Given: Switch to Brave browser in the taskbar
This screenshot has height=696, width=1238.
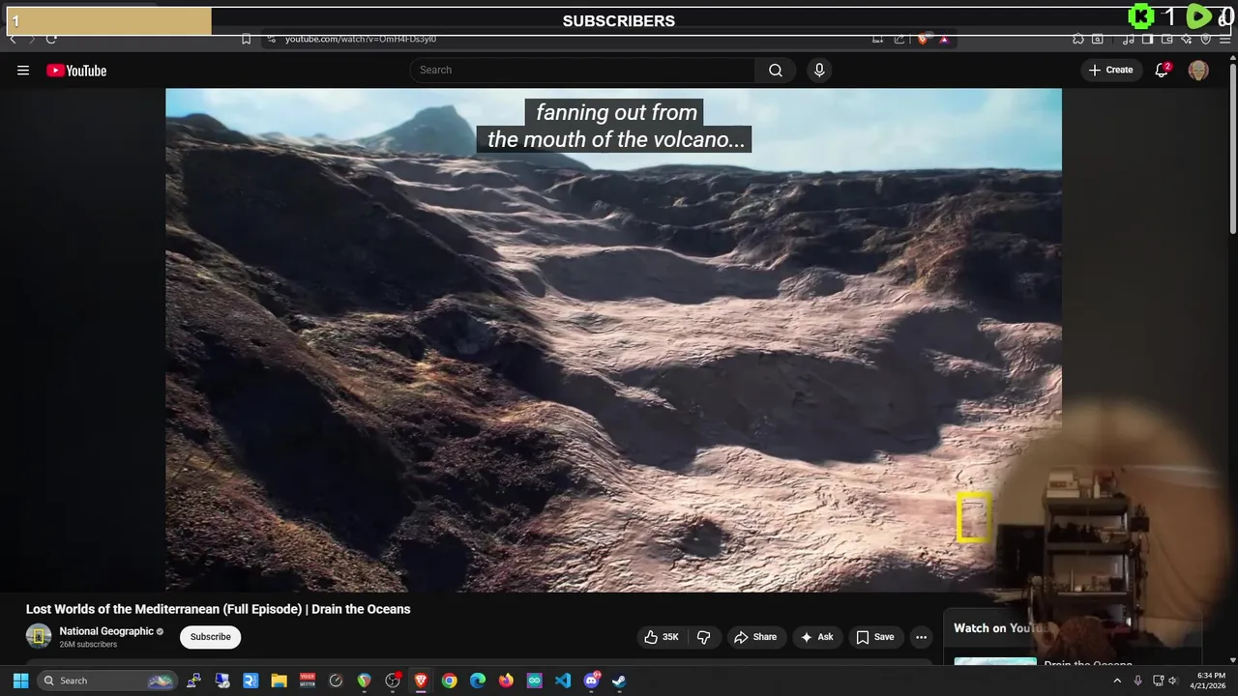Looking at the screenshot, I should pos(421,681).
